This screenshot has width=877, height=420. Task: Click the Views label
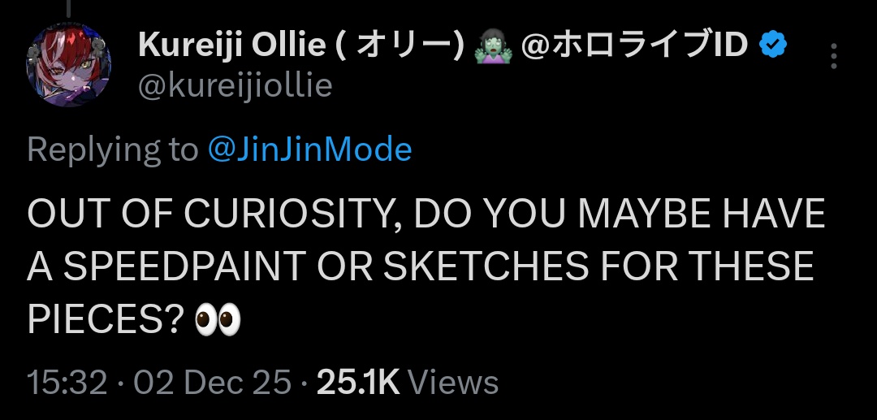coord(453,383)
